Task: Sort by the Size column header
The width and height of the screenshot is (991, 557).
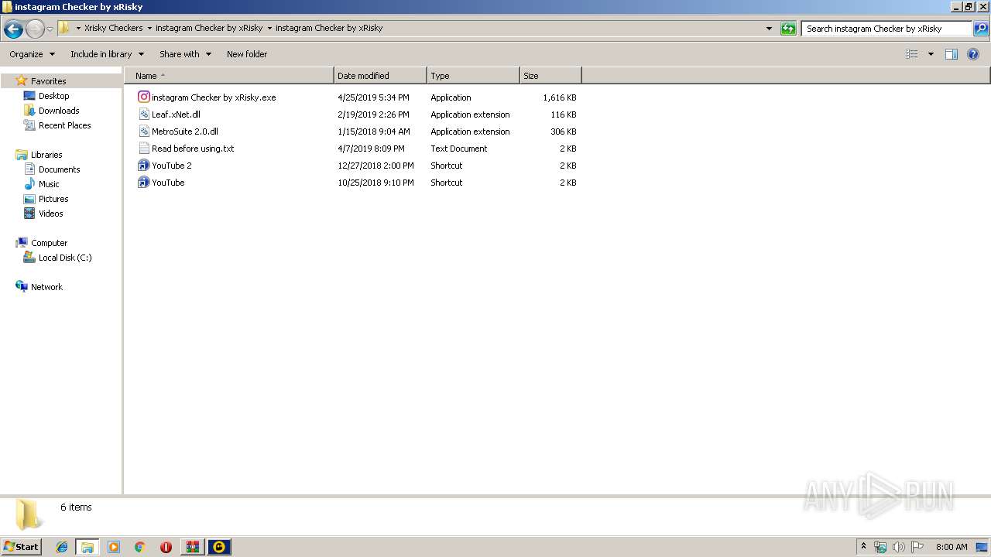Action: [550, 76]
